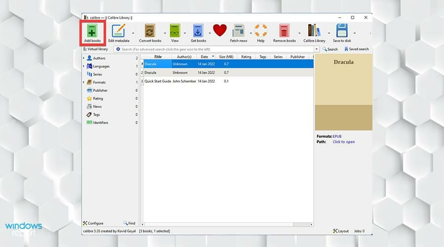Click the Search button
The image size is (444, 247).
point(330,49)
